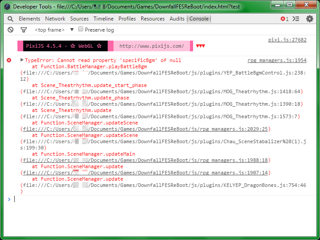Expand the TypeError stack trace triangle

tap(22, 60)
